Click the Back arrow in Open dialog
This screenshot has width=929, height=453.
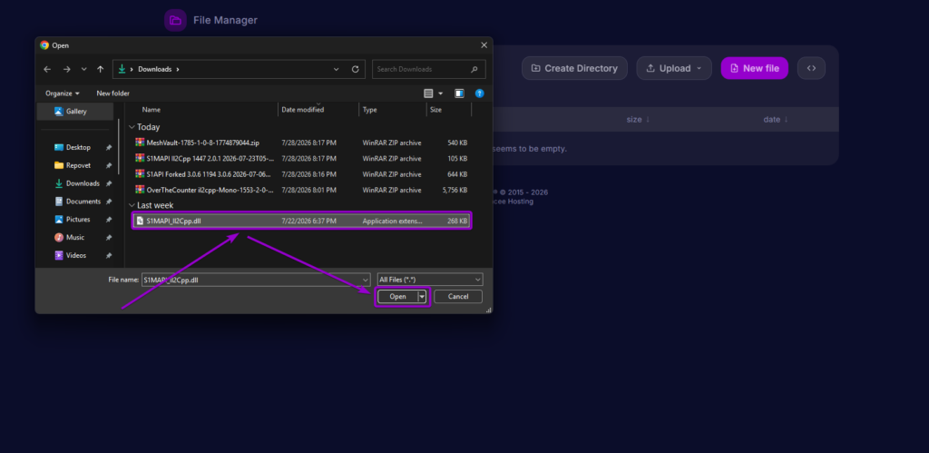[x=47, y=69]
